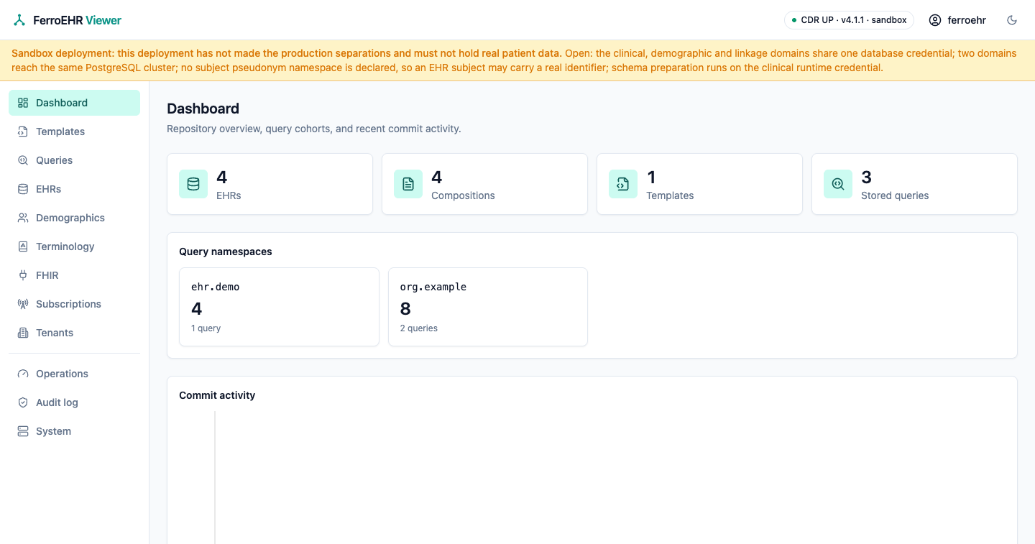Viewport: 1035px width, 544px height.
Task: Open the ferroehr user account menu
Action: coord(957,20)
